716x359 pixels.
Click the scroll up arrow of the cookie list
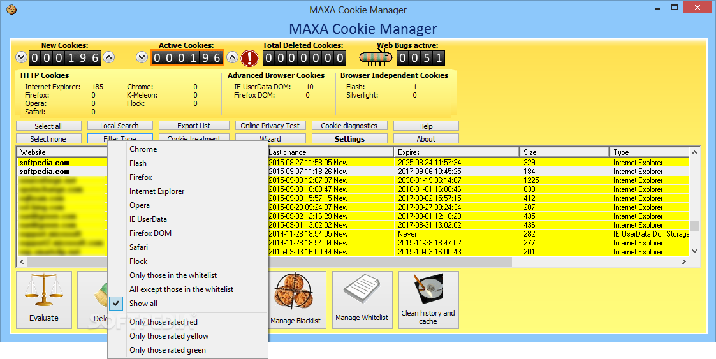(694, 152)
